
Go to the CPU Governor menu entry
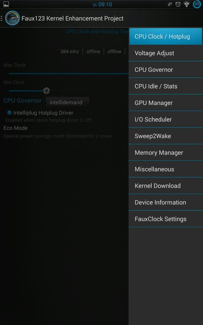(x=165, y=70)
